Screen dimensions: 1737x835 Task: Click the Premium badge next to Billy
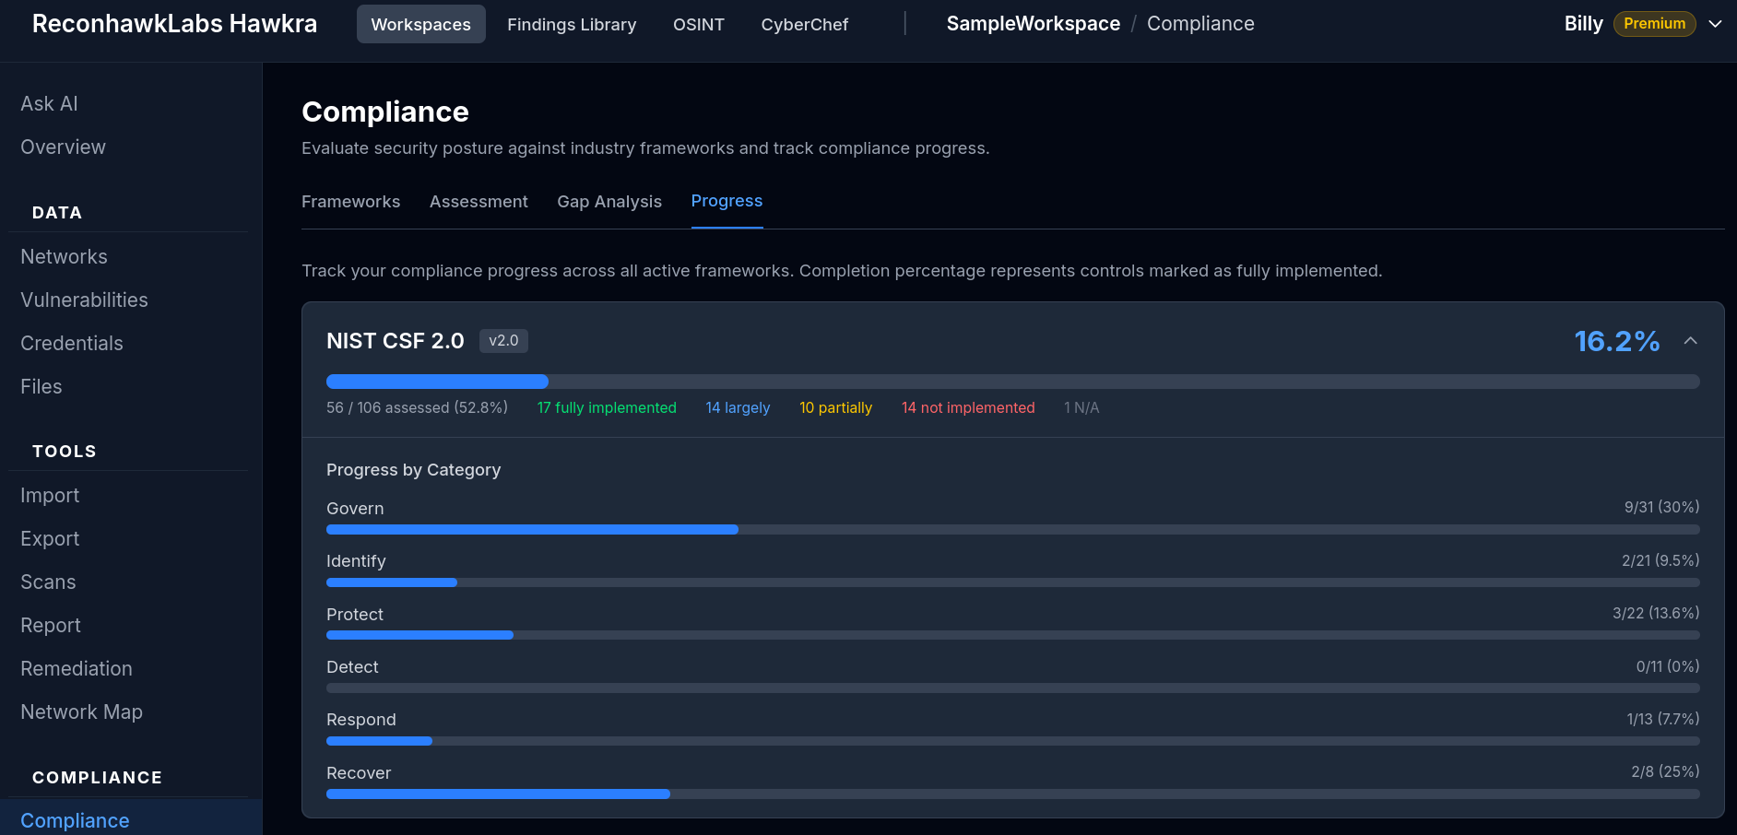click(x=1654, y=23)
